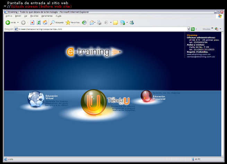Viewport: 227px width, 164px height.
Task: Open the Back button history dropdown arrow
Action: pyautogui.click(x=18, y=22)
